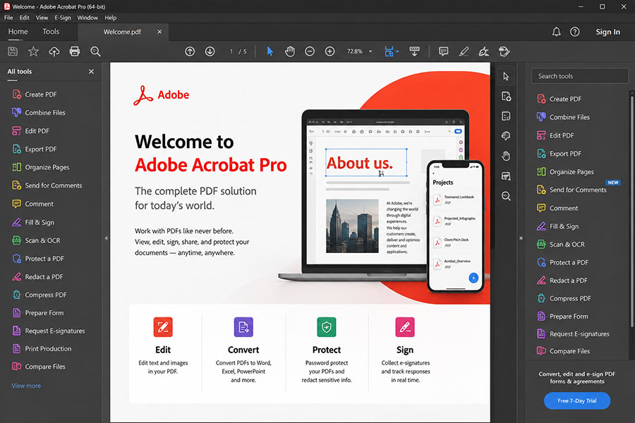Click the View more link
Viewport: 635px width, 423px height.
point(26,386)
